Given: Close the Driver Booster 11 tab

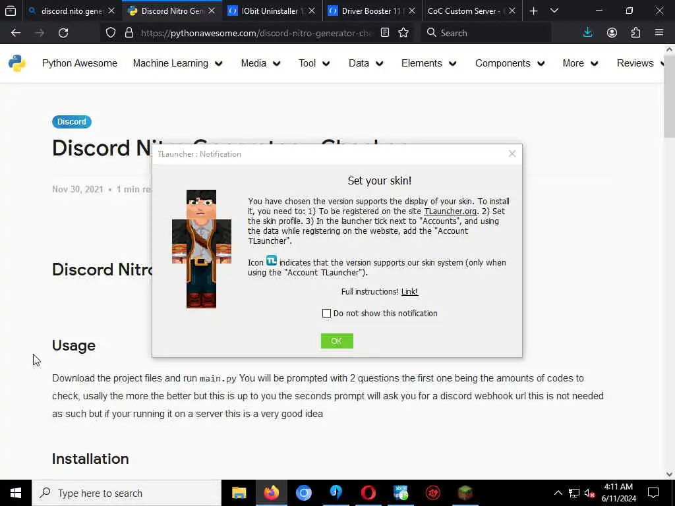Looking at the screenshot, I should (x=412, y=11).
